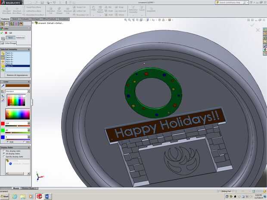Viewport: 267px width, 200px height.
Task: Switch to Features ribbon tab
Action: (5, 19)
